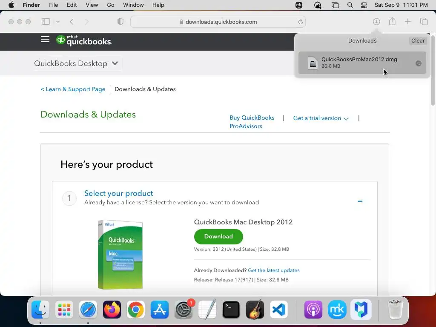Open Podcasts from the Dock
436x327 pixels.
[313, 310]
